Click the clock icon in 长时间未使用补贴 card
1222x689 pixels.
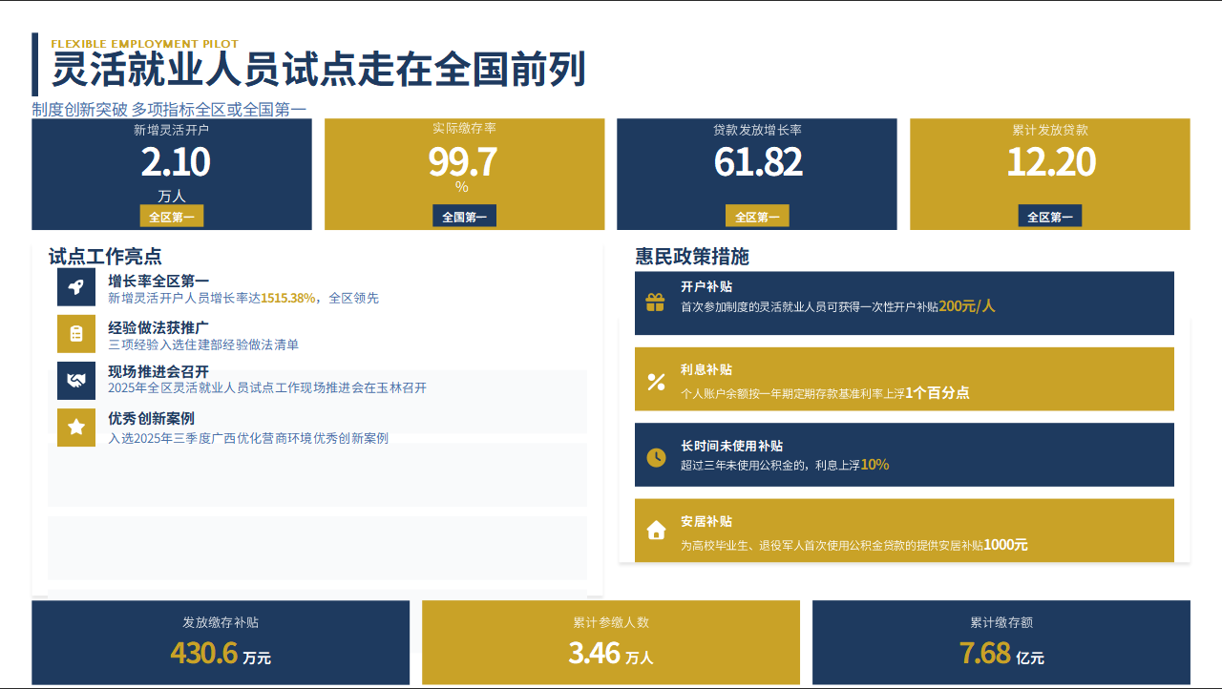pyautogui.click(x=656, y=457)
